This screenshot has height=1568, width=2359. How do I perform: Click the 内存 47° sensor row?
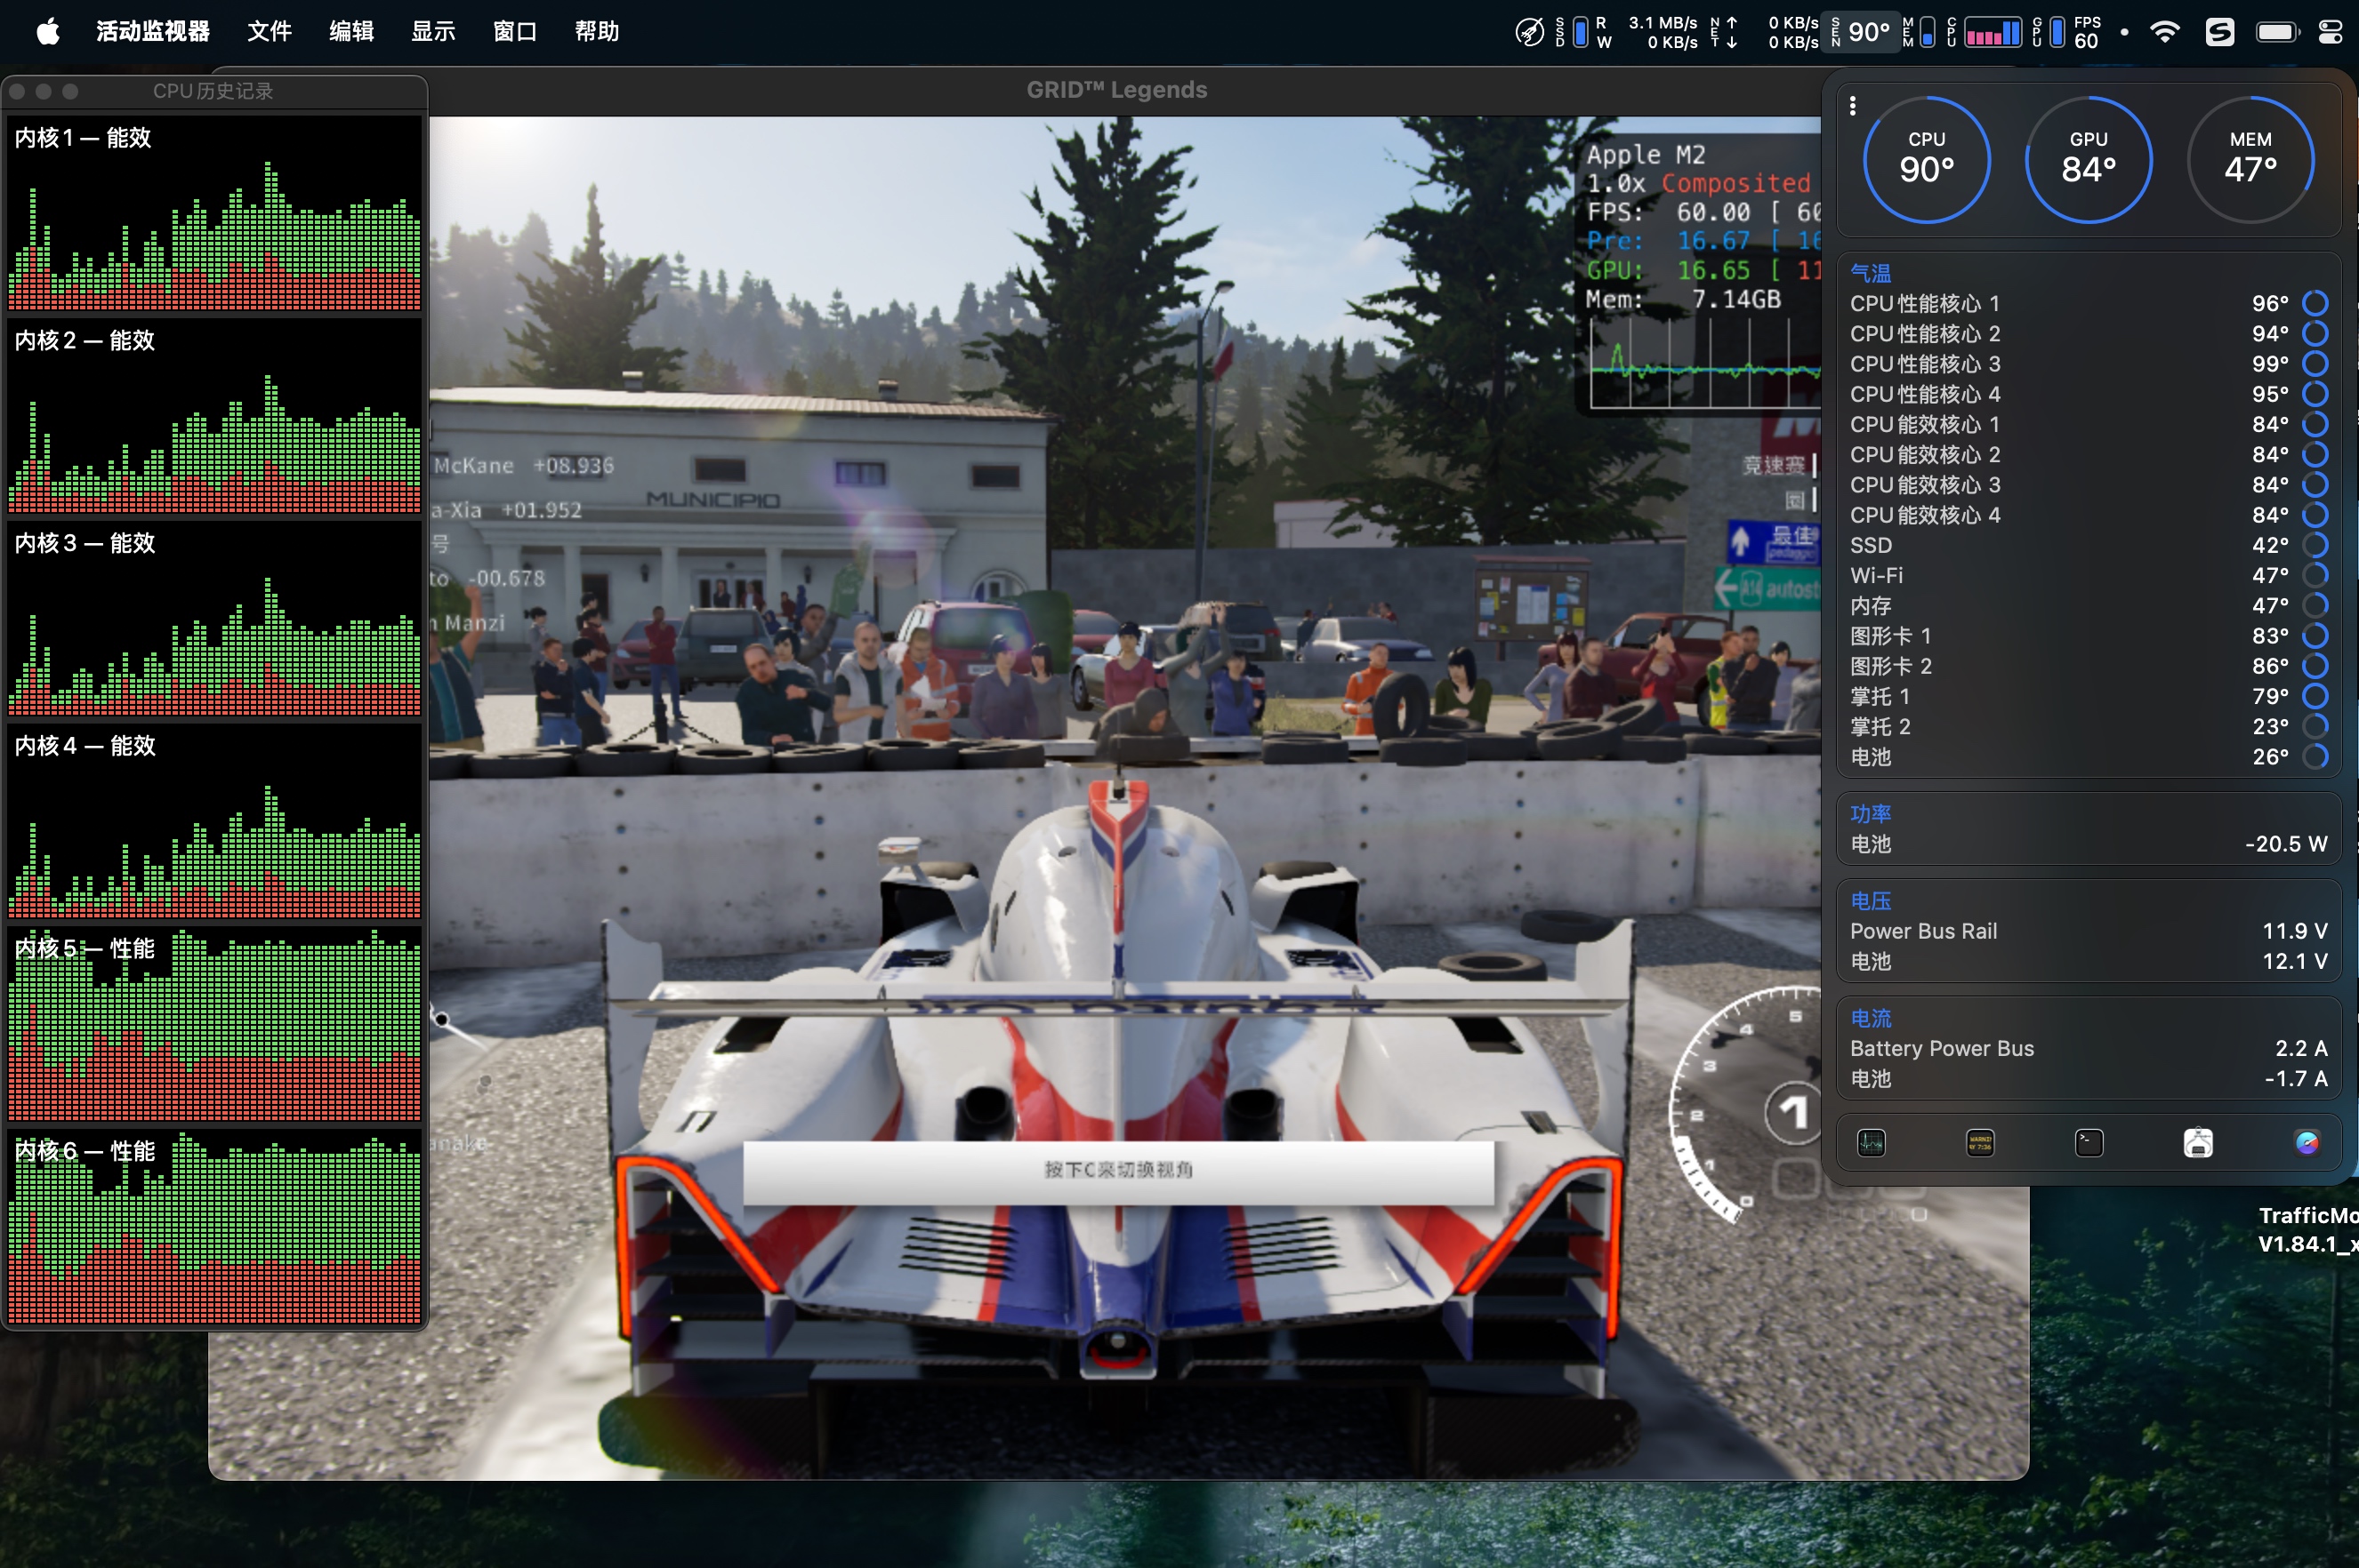tap(2088, 606)
